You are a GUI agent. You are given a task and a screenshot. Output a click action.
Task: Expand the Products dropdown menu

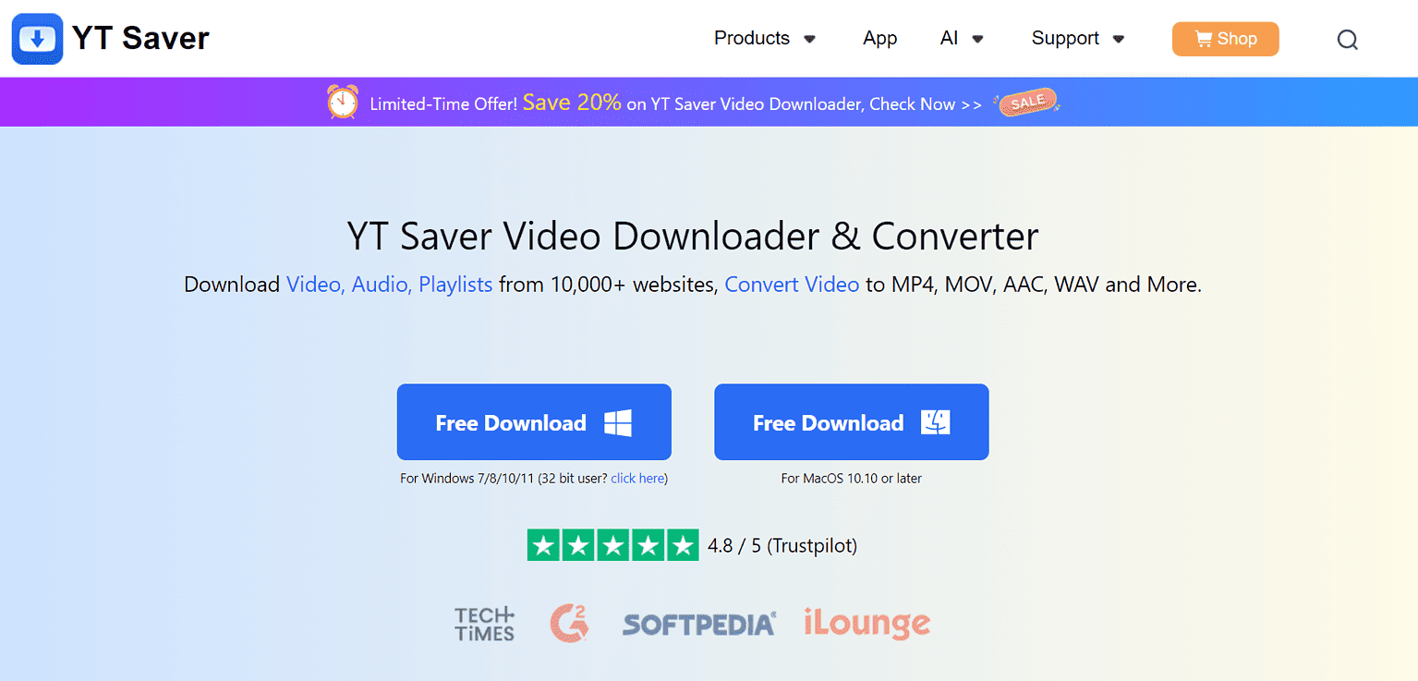coord(765,38)
